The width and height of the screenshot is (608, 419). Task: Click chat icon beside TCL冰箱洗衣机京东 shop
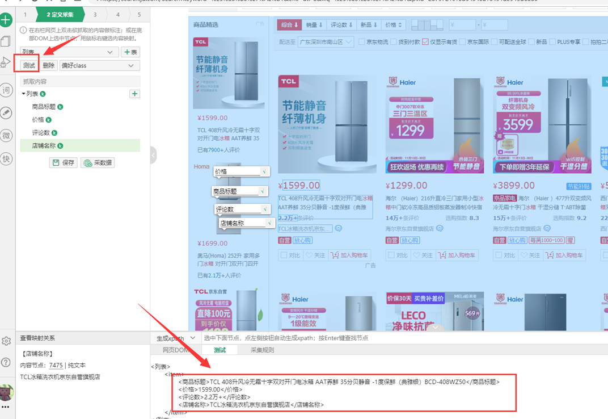click(x=339, y=228)
